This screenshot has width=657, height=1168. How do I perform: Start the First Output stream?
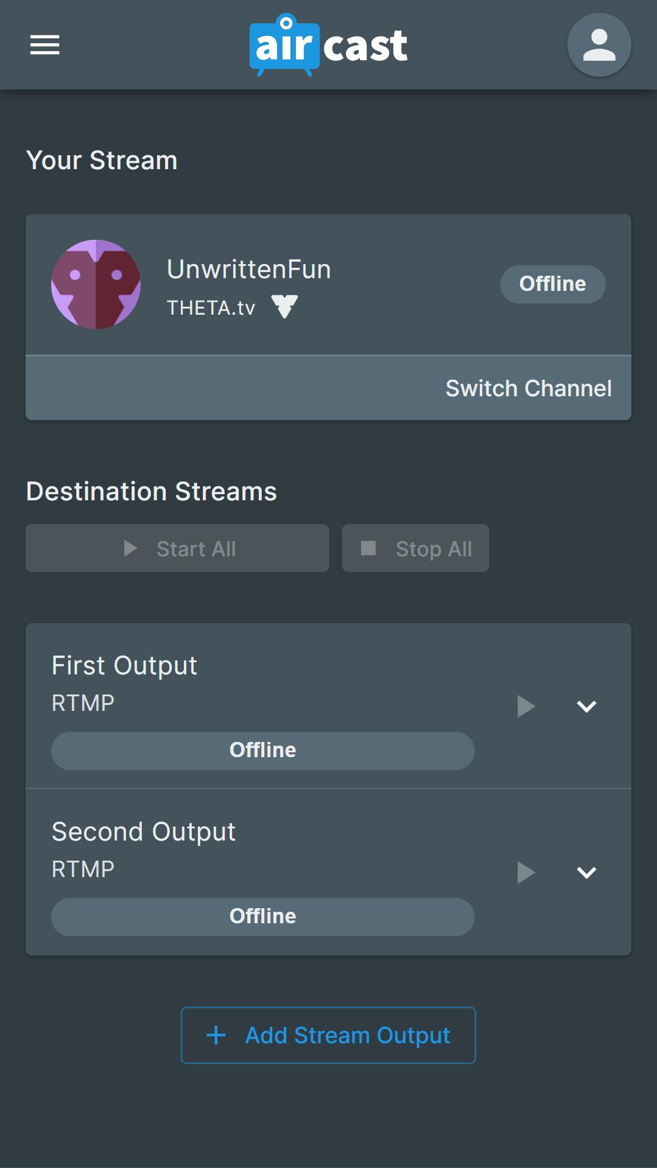[x=525, y=707]
